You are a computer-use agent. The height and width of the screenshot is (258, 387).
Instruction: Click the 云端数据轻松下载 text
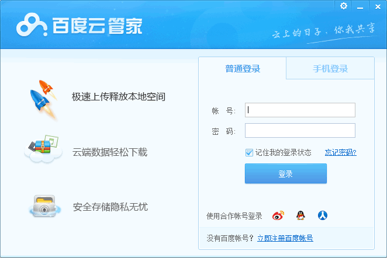pos(110,152)
